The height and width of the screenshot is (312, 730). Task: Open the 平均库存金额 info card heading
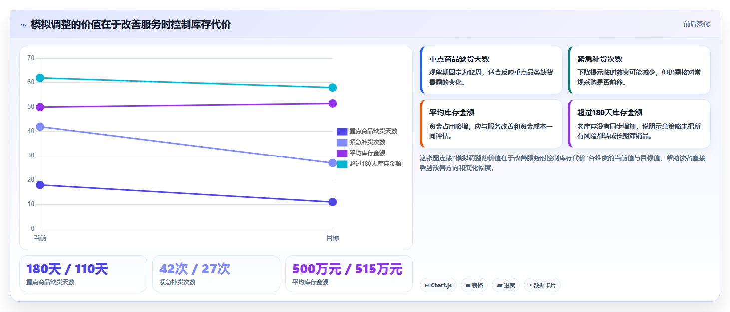[x=452, y=113]
